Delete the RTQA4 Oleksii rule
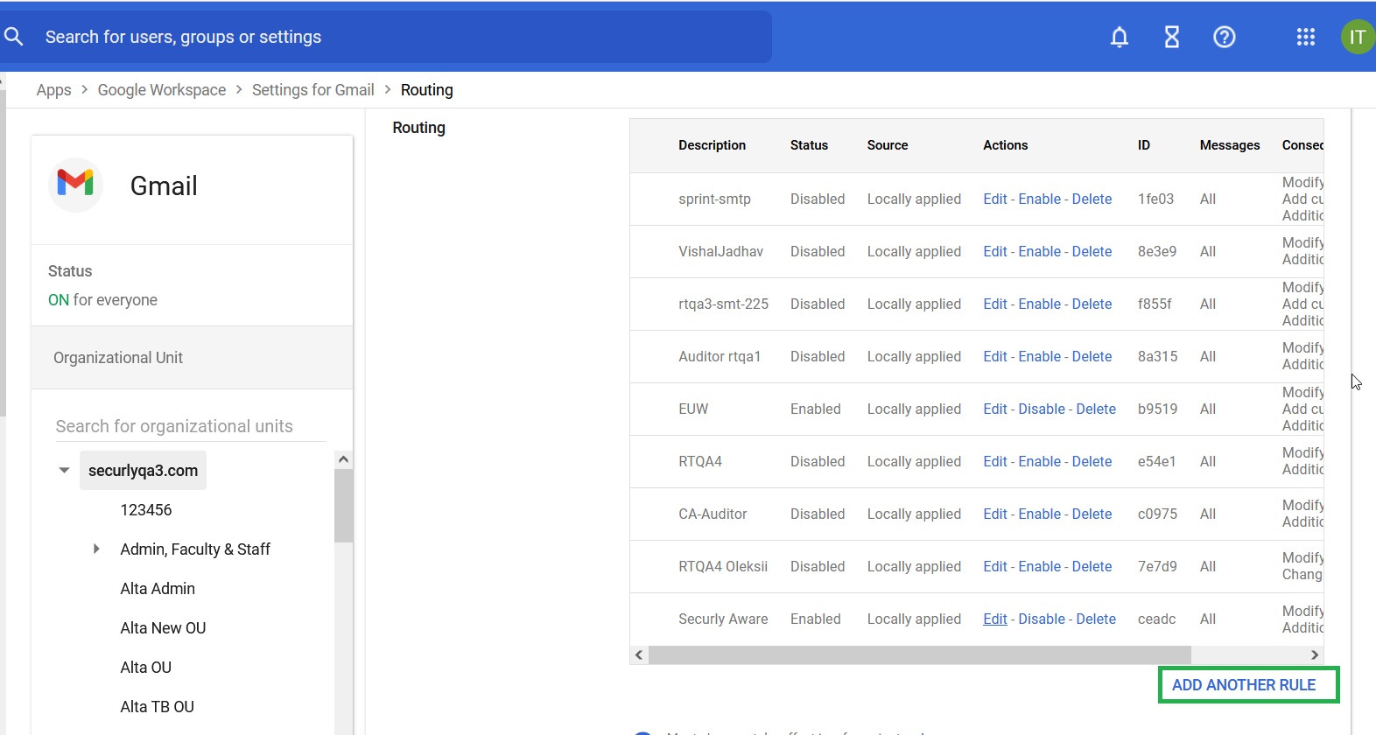 point(1092,567)
